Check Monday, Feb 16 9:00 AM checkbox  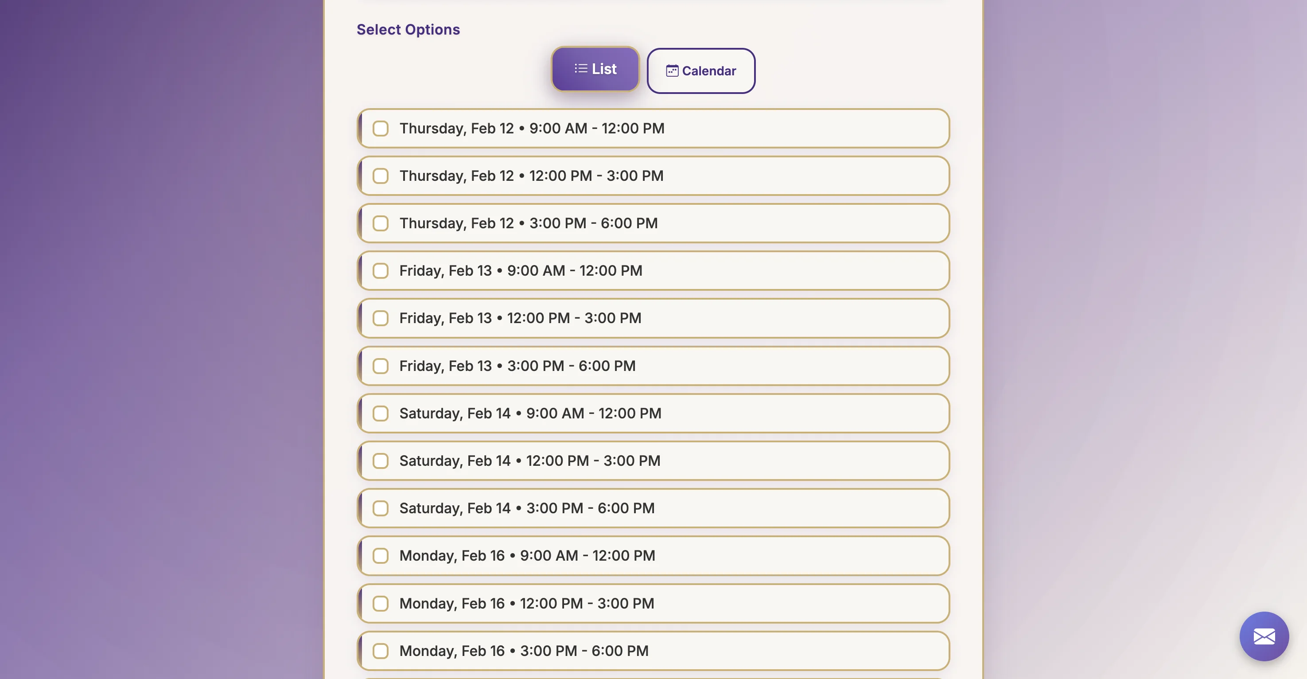[381, 556]
